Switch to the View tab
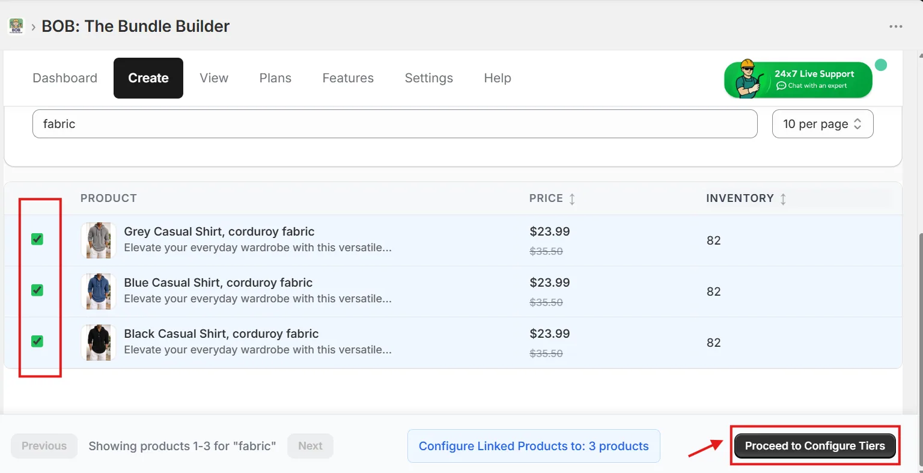 (214, 78)
